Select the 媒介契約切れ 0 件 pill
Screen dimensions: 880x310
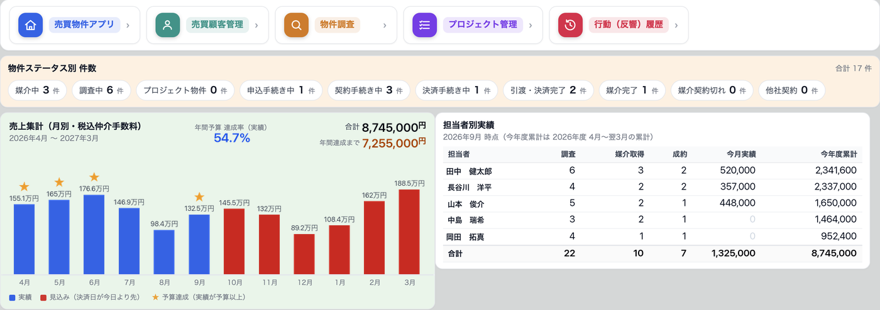pos(712,90)
